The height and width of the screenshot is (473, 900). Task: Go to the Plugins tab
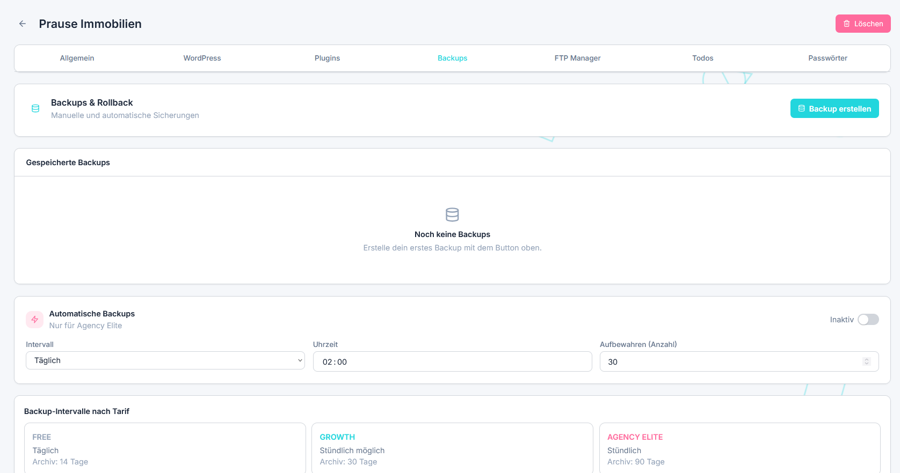click(x=327, y=58)
